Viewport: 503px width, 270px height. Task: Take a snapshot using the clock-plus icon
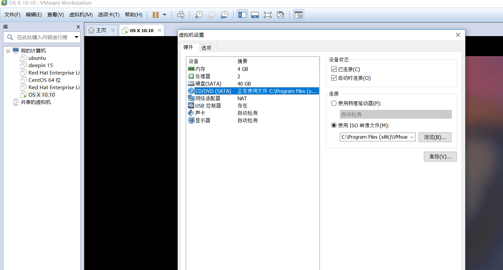click(x=199, y=15)
